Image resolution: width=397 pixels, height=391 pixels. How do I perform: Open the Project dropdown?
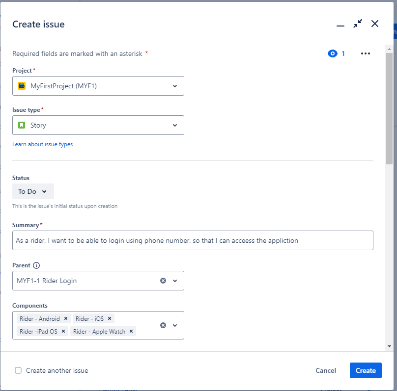pyautogui.click(x=98, y=86)
